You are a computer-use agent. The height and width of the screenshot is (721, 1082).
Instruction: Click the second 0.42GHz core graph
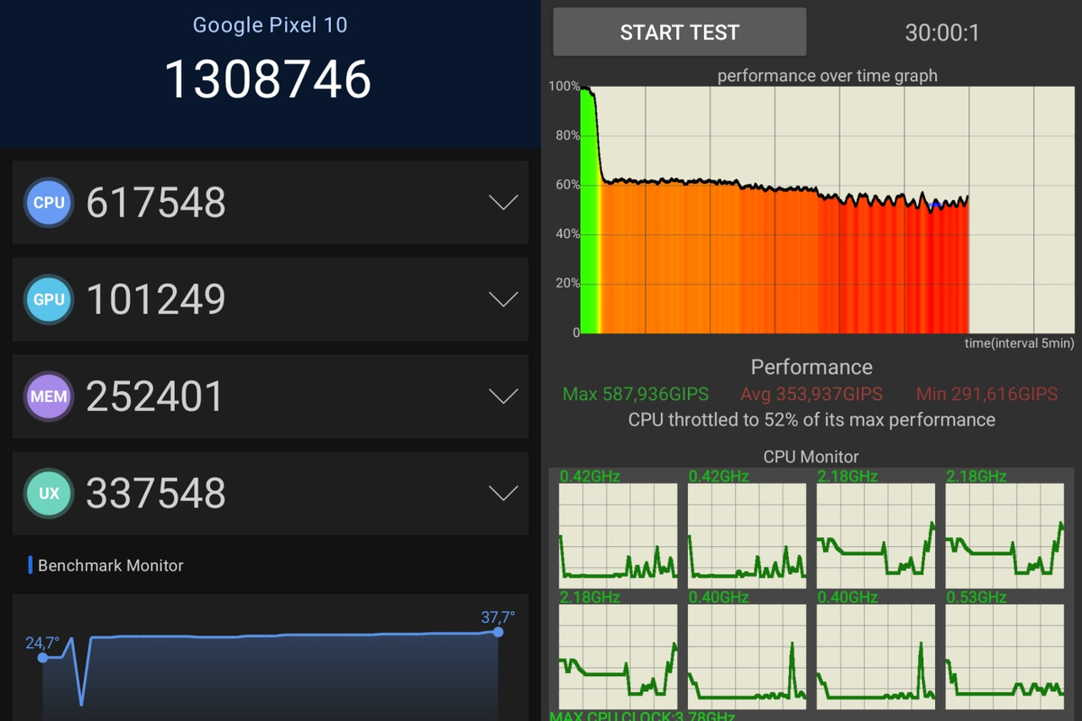(x=747, y=535)
